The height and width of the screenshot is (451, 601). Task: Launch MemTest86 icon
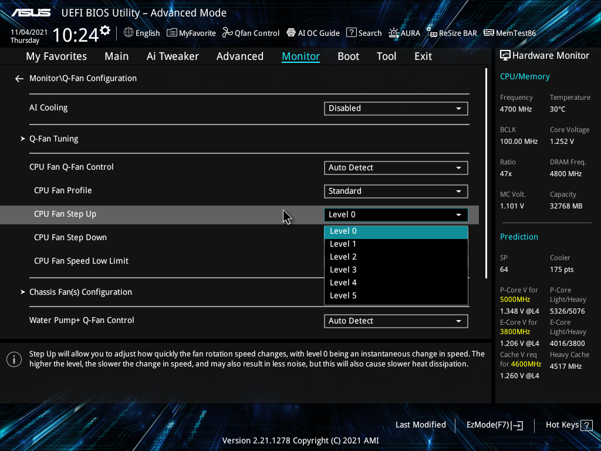point(489,33)
